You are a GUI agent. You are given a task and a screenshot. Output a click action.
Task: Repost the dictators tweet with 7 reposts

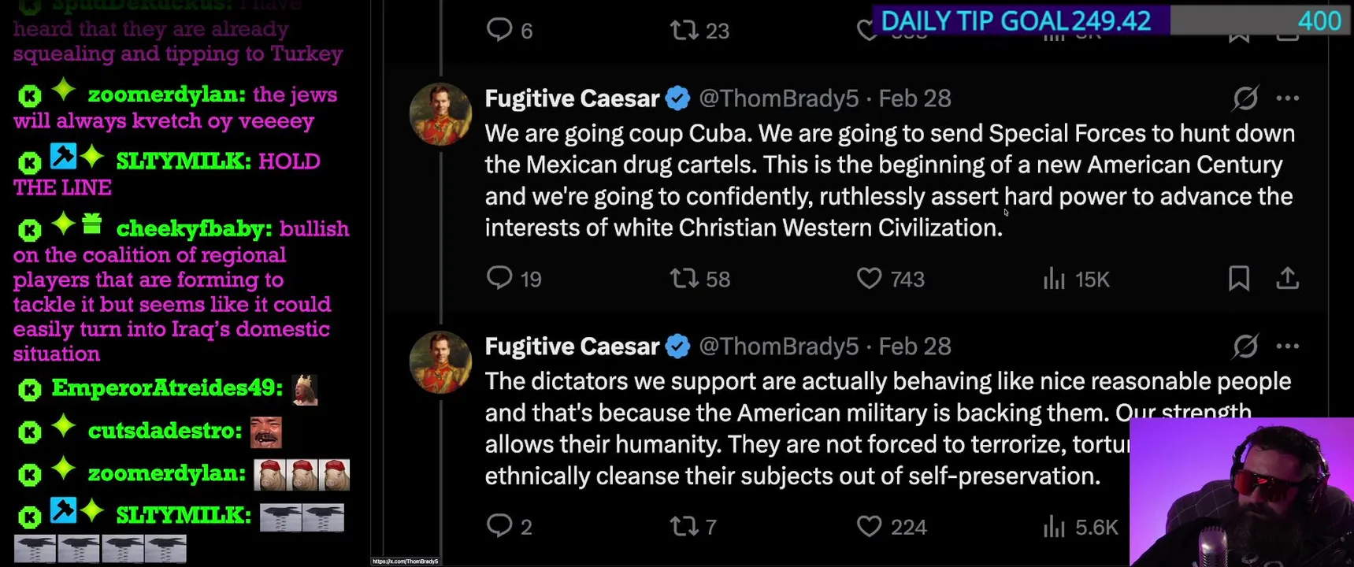point(684,526)
